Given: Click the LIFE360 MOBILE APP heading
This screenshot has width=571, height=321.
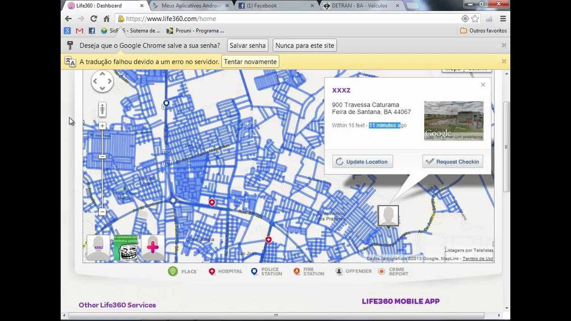Looking at the screenshot, I should (x=401, y=301).
